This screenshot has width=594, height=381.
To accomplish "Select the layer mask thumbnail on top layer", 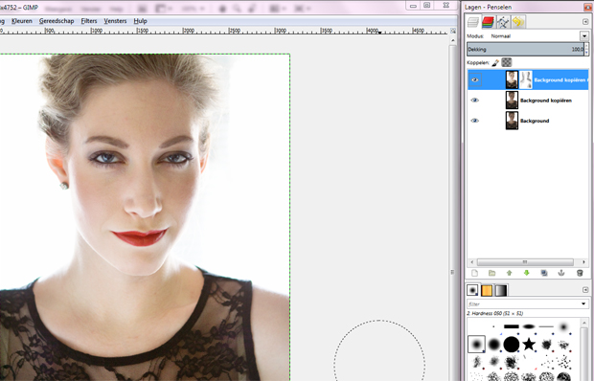I will (x=525, y=79).
